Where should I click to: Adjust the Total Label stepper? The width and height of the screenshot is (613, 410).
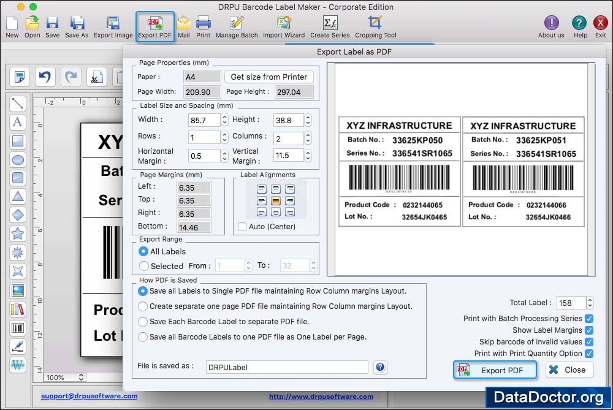[590, 303]
